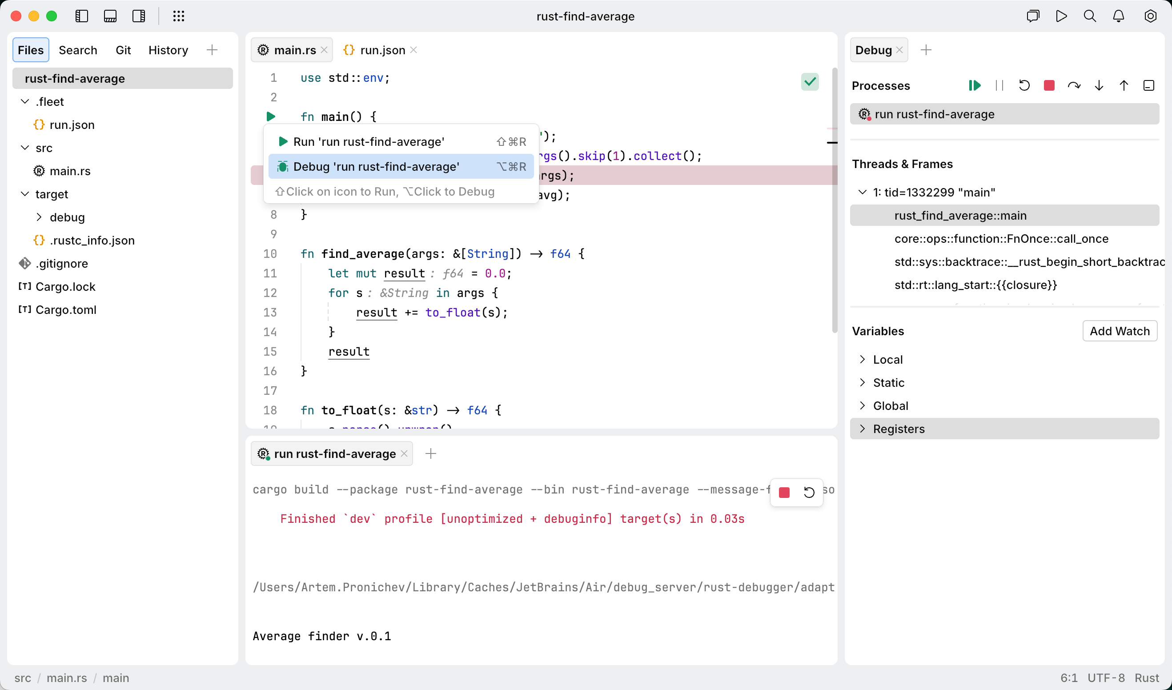Viewport: 1172px width, 690px height.
Task: Toggle the bottom panel visibility
Action: [110, 16]
